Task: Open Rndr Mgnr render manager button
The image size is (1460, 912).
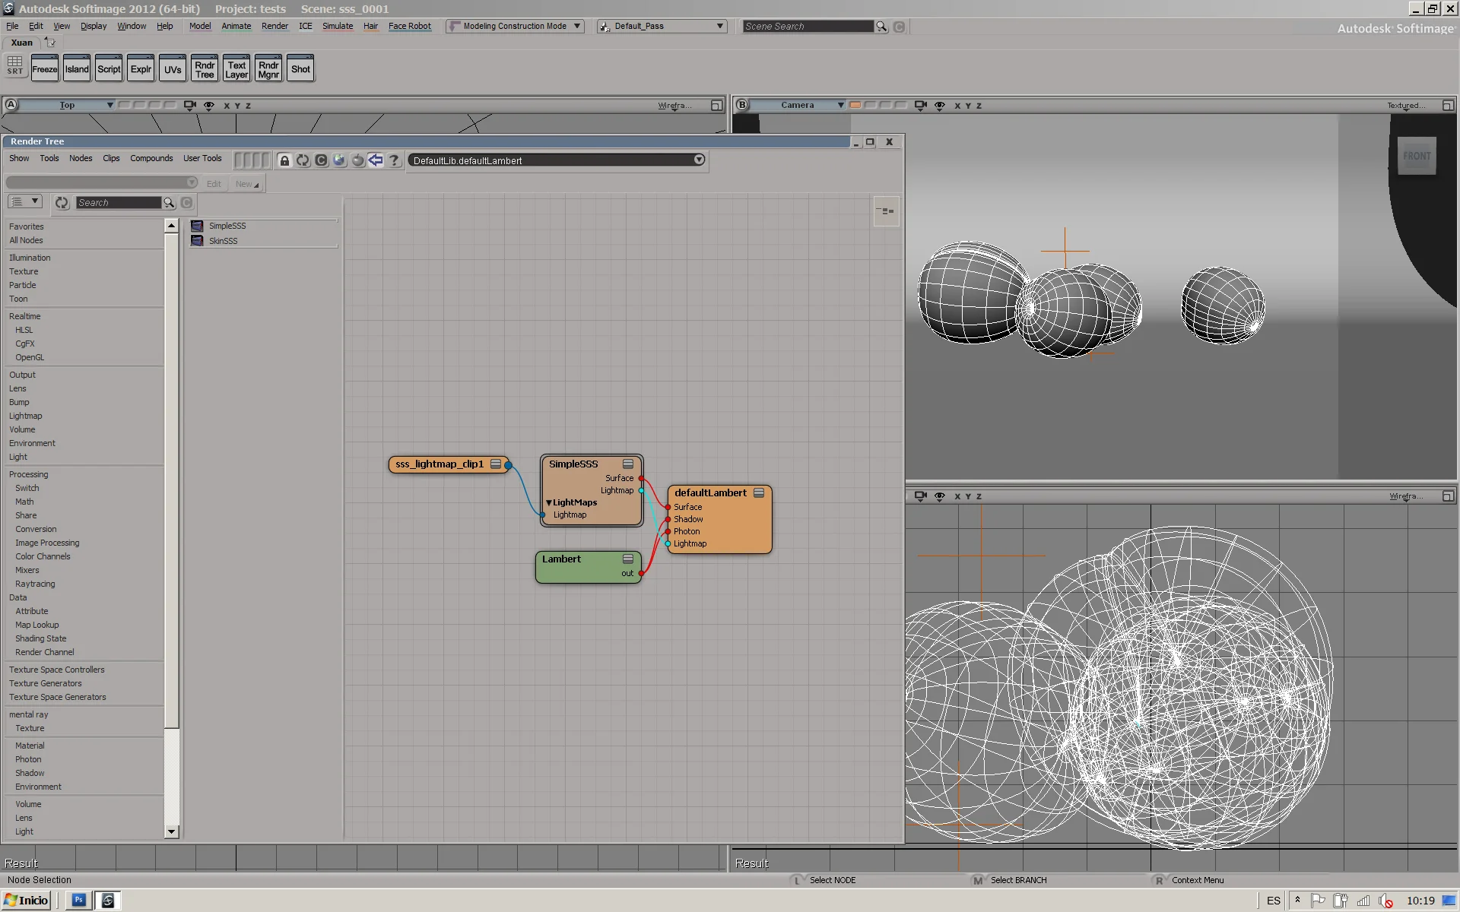Action: [x=268, y=69]
